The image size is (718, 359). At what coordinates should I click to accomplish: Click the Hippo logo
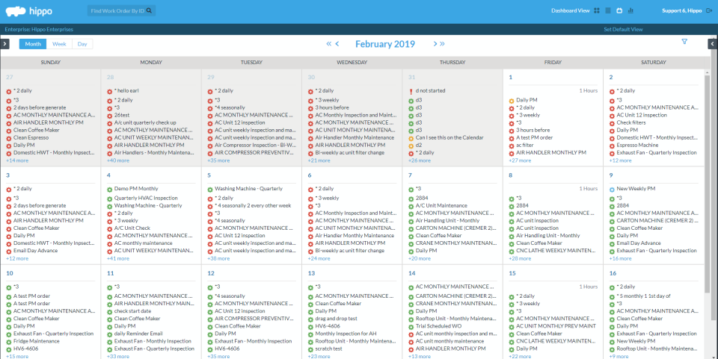[28, 11]
